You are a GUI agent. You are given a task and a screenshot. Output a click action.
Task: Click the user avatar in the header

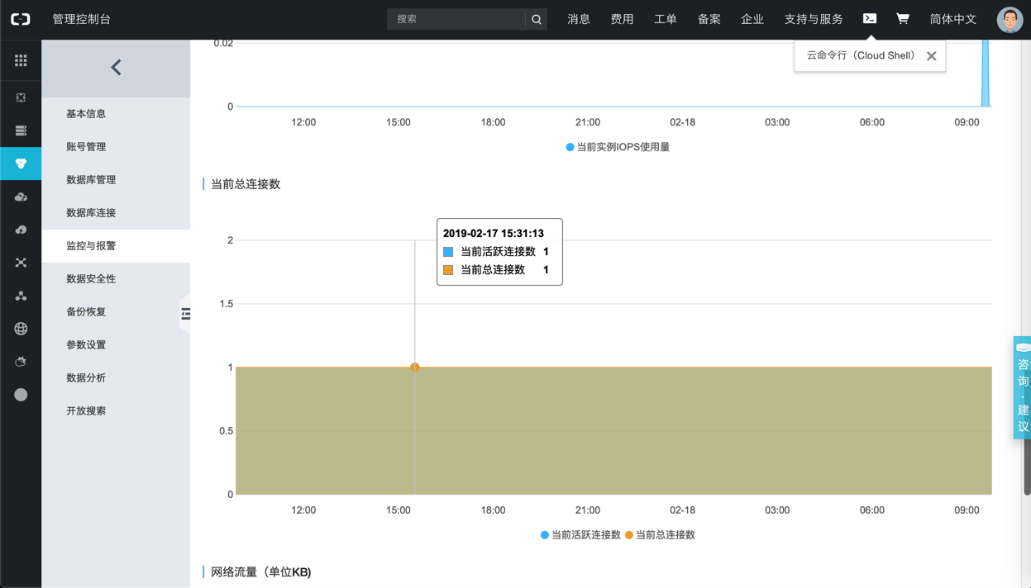[1010, 19]
